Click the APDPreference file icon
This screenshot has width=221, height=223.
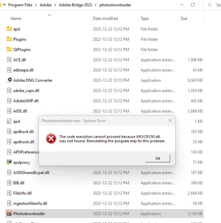coord(9,152)
